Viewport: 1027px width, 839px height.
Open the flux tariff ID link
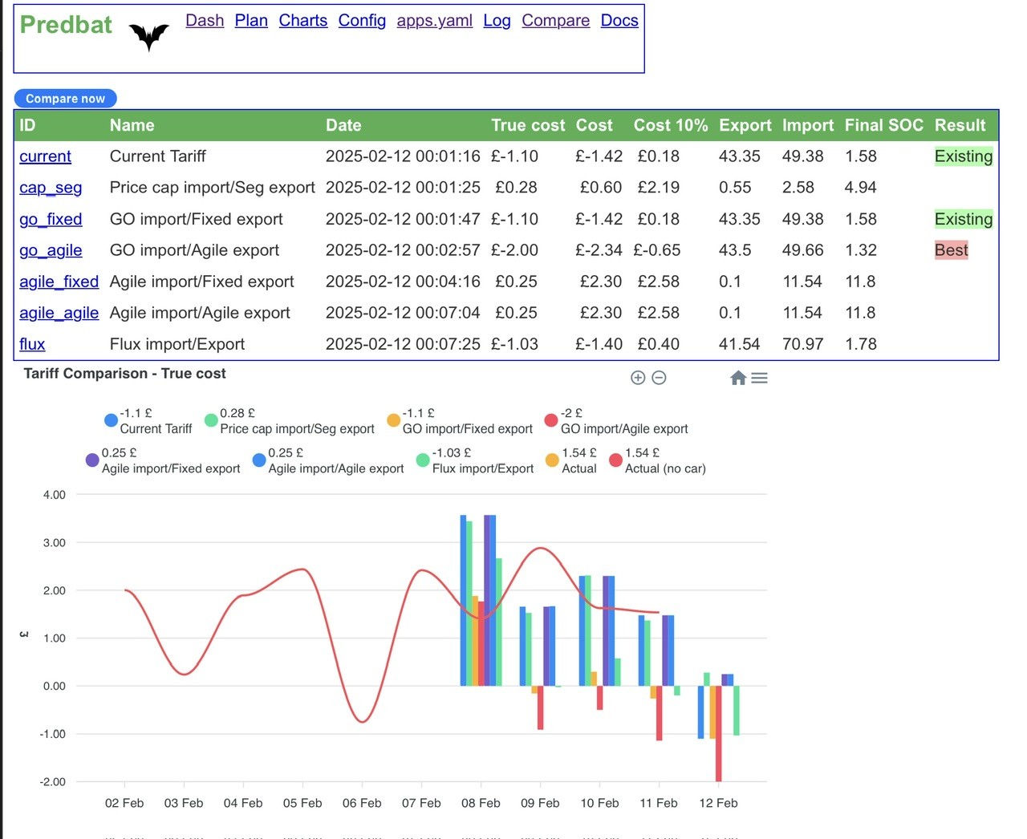(x=32, y=344)
